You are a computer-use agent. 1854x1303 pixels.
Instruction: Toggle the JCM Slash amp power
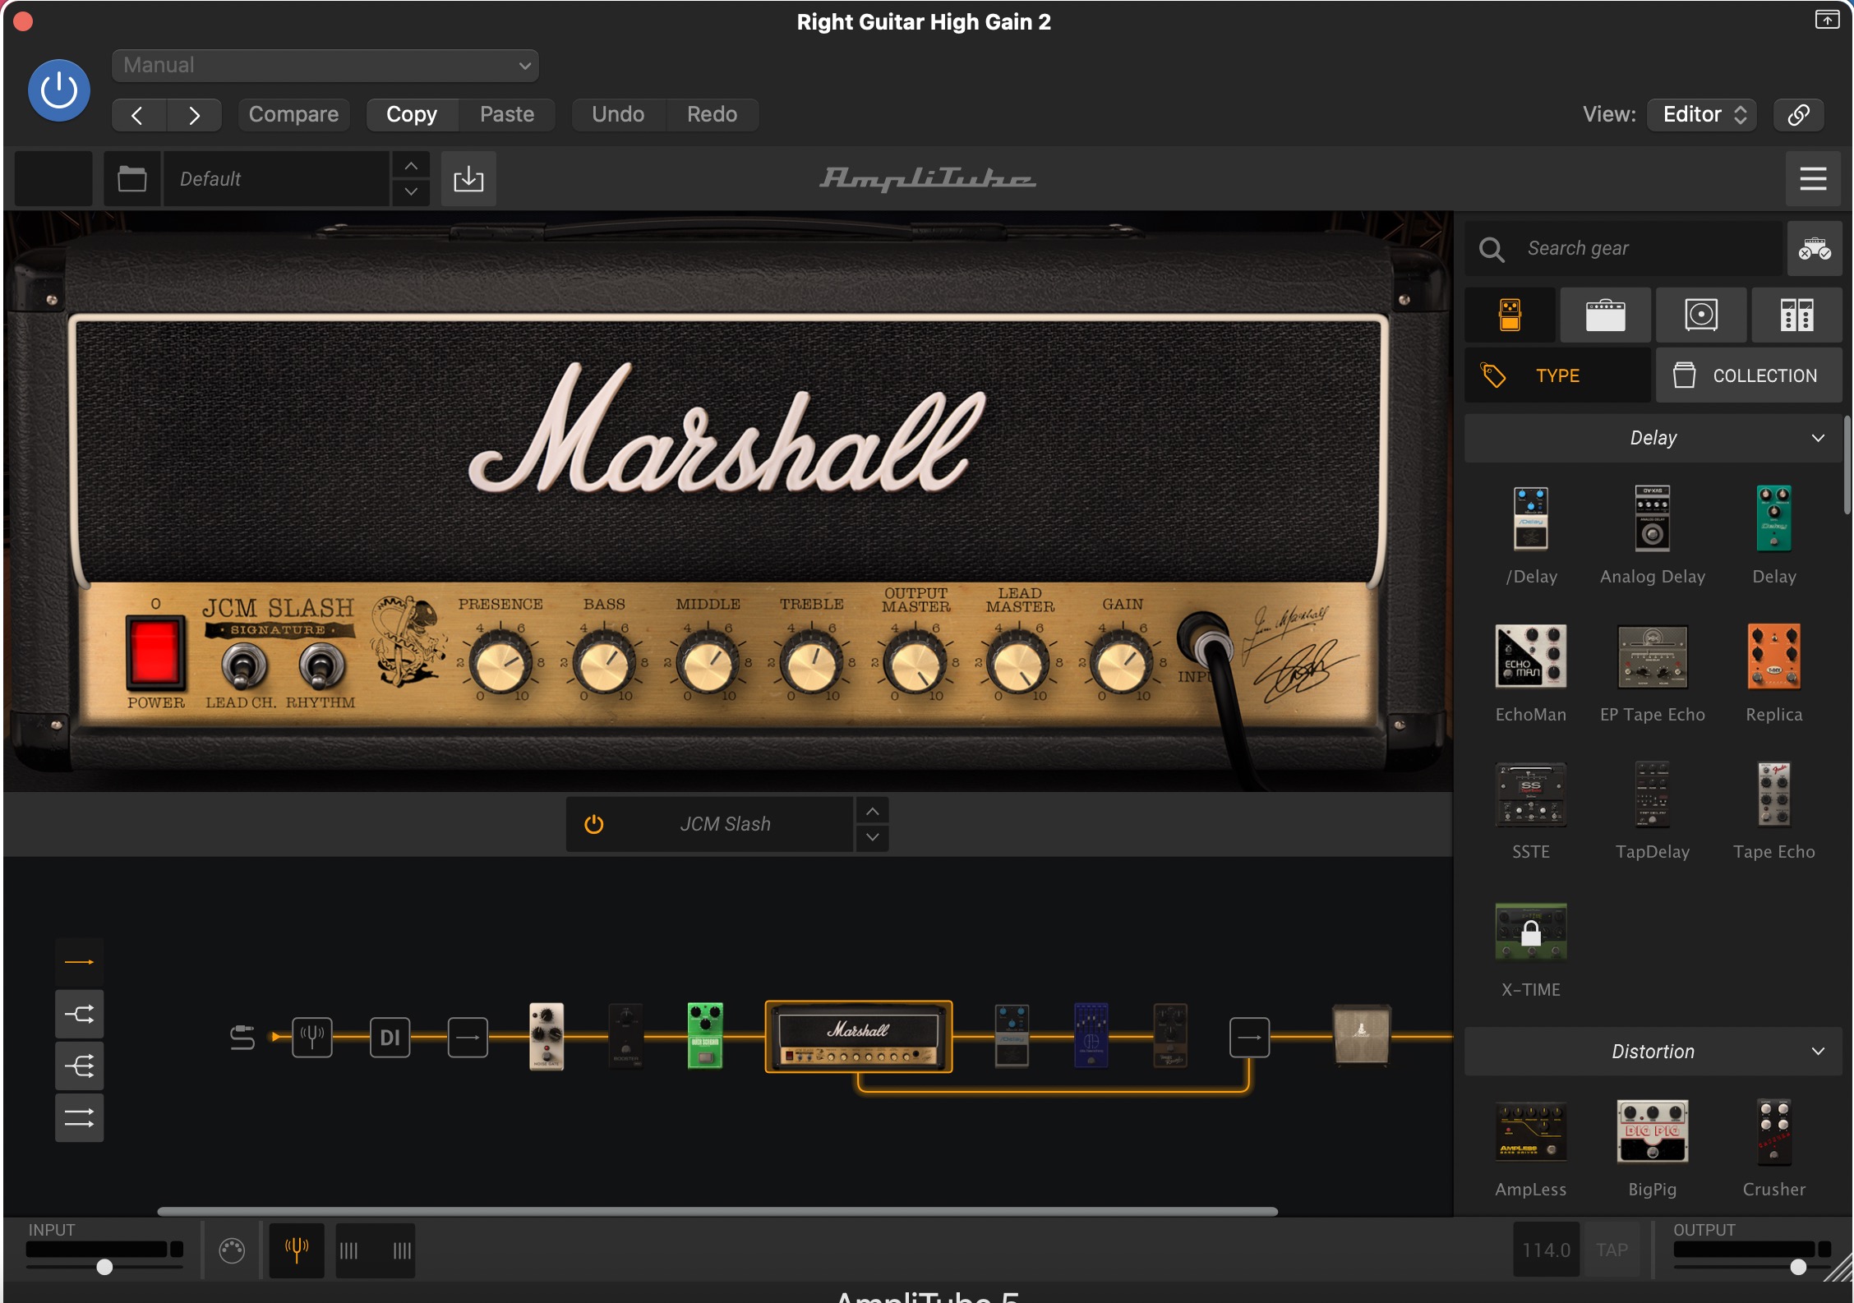pos(593,824)
